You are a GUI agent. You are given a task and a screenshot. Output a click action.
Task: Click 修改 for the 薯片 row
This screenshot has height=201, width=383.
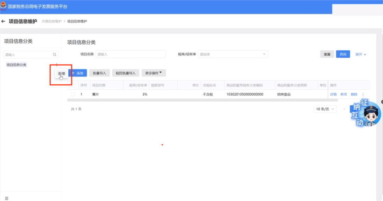344,94
